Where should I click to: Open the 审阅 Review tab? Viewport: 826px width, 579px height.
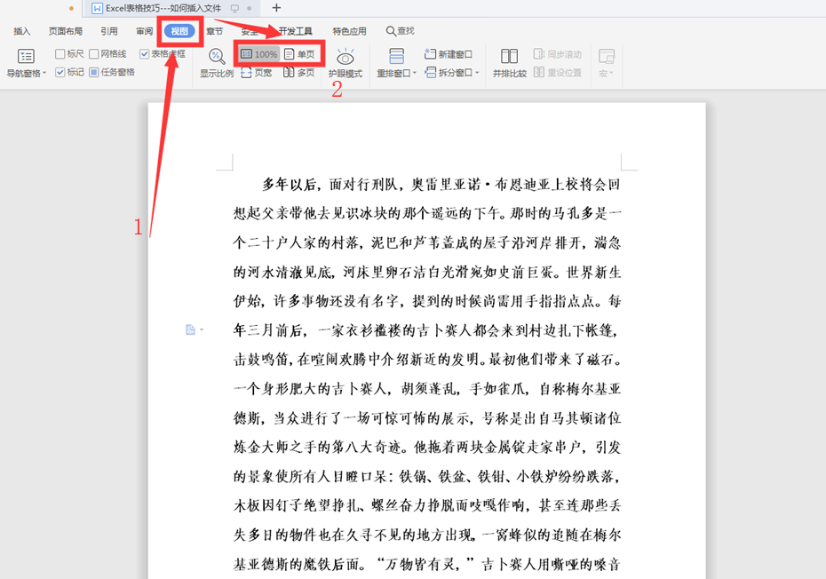tap(145, 31)
